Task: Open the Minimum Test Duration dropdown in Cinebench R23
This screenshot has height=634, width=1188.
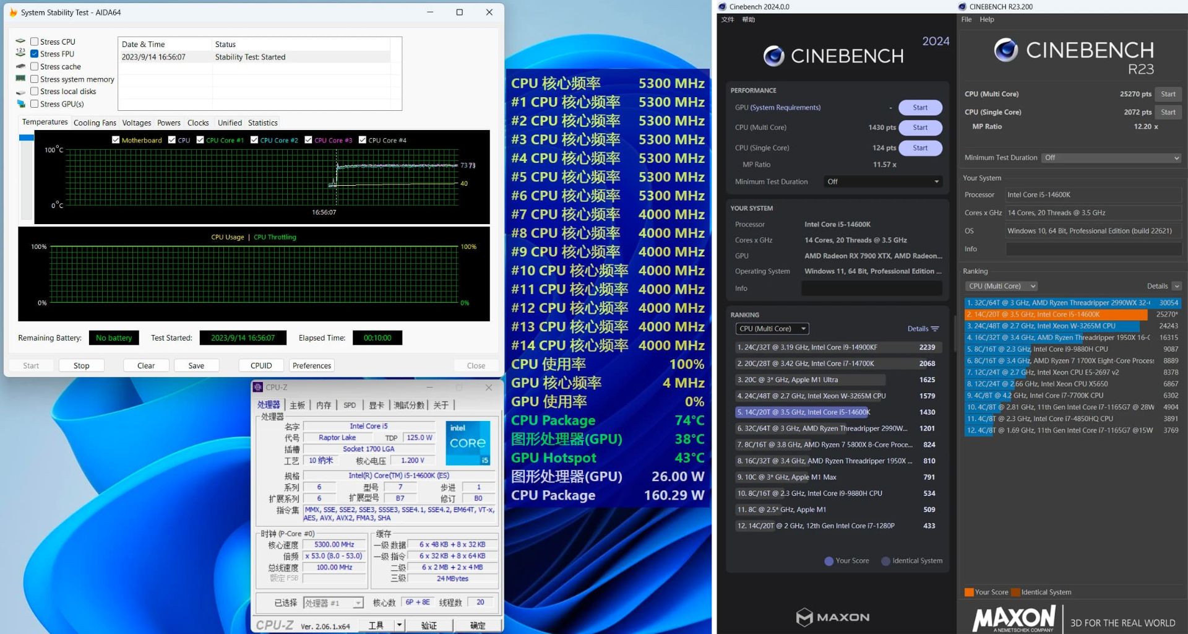Action: click(1111, 157)
